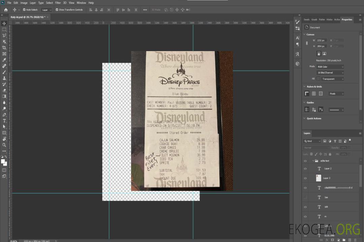Toggle Show Transform Controls checkbox

[x=57, y=10]
